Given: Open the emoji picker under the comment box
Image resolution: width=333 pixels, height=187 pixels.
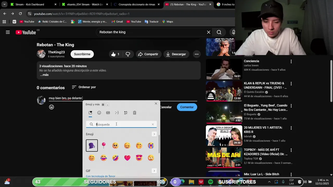Looking at the screenshot, I should point(52,107).
